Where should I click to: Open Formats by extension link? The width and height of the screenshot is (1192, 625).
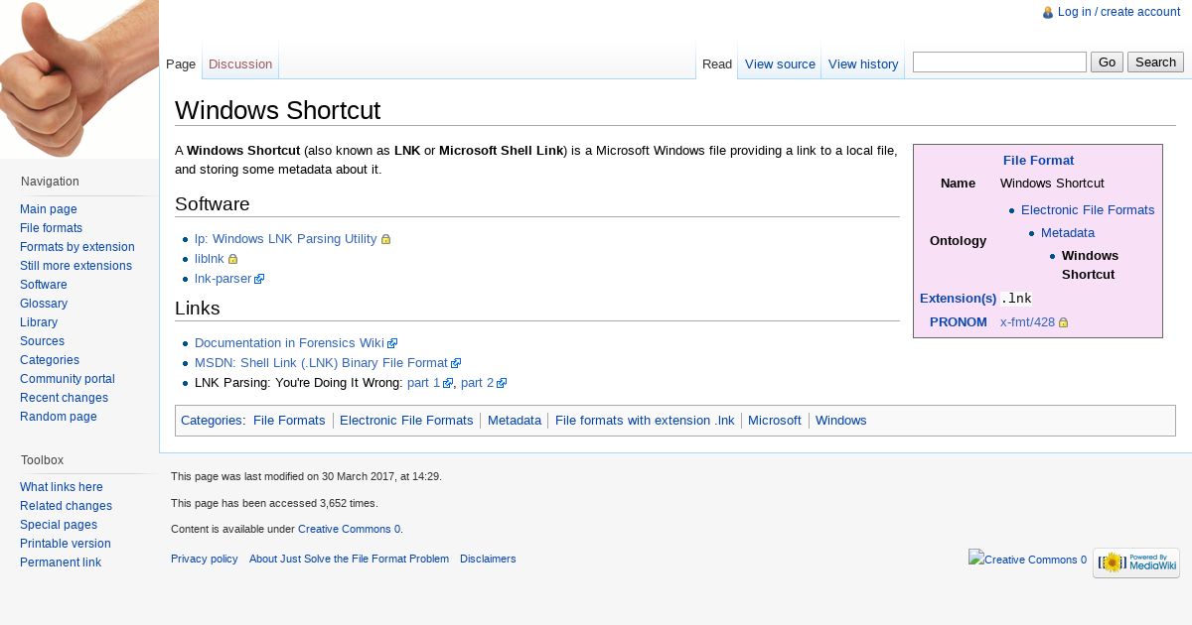(x=77, y=247)
